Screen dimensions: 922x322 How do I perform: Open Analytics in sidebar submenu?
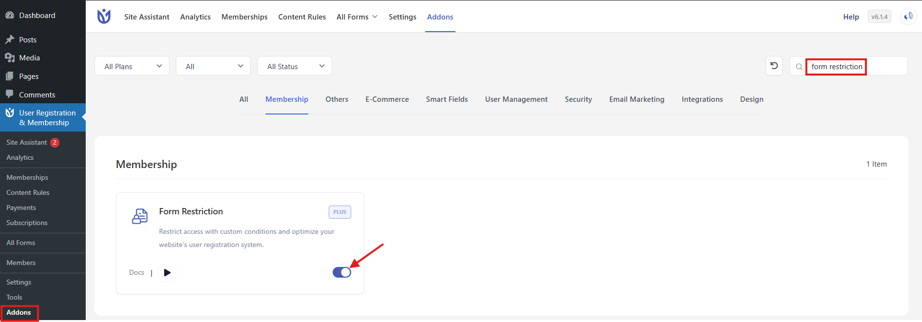point(20,157)
